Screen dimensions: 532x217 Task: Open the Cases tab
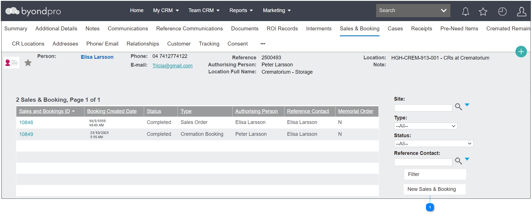pos(395,29)
